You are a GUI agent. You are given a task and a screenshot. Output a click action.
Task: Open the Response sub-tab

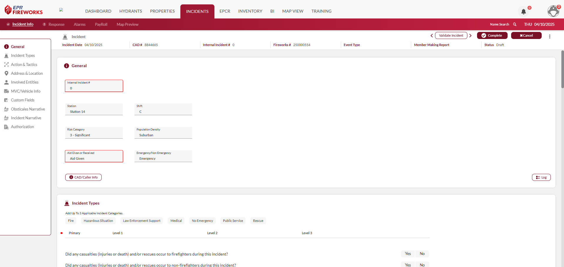click(56, 24)
